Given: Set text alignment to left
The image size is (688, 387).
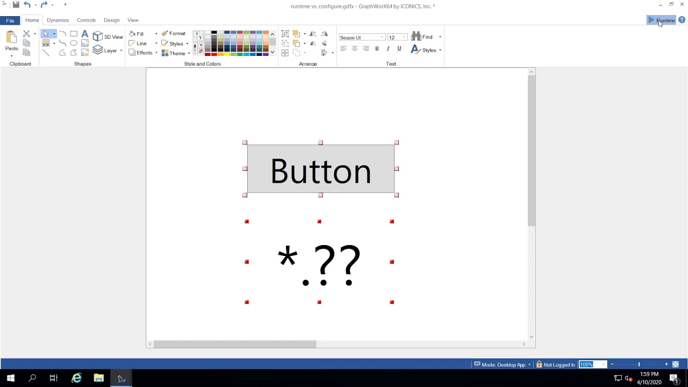Looking at the screenshot, I should click(x=343, y=49).
